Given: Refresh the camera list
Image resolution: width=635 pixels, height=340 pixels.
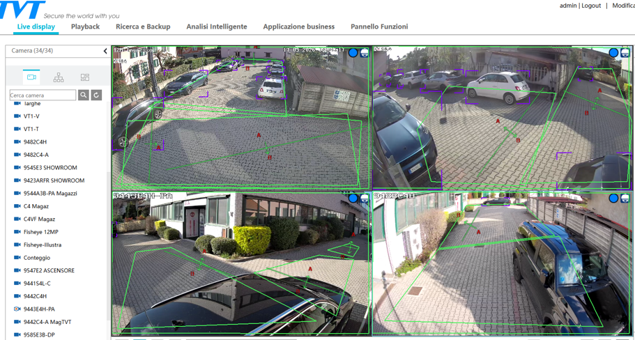Looking at the screenshot, I should [x=96, y=95].
